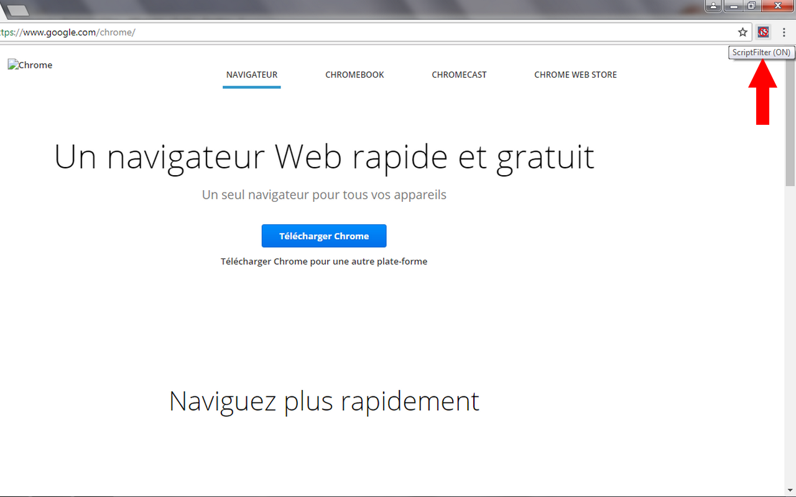The image size is (796, 497).
Task: Bookmark this page with the star icon
Action: pos(743,32)
